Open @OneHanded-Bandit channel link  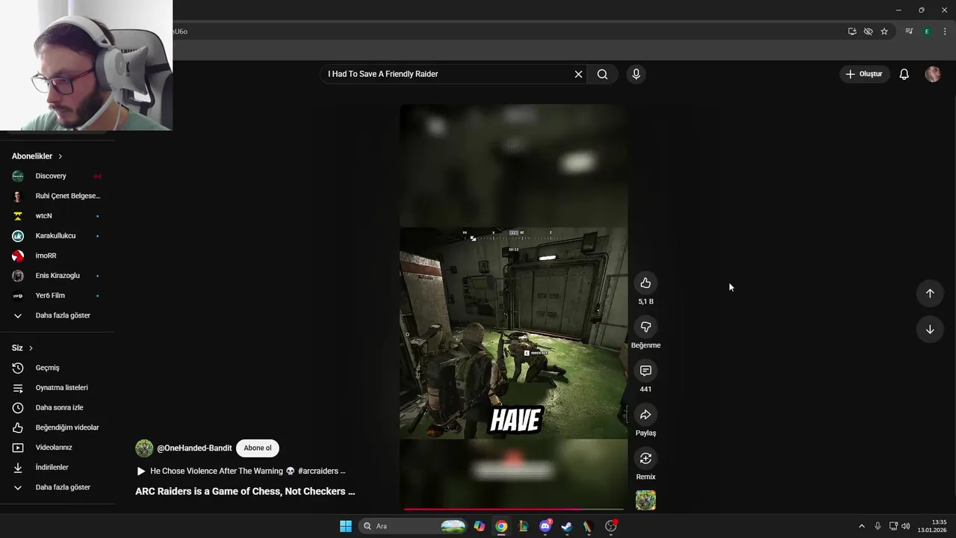tap(194, 448)
